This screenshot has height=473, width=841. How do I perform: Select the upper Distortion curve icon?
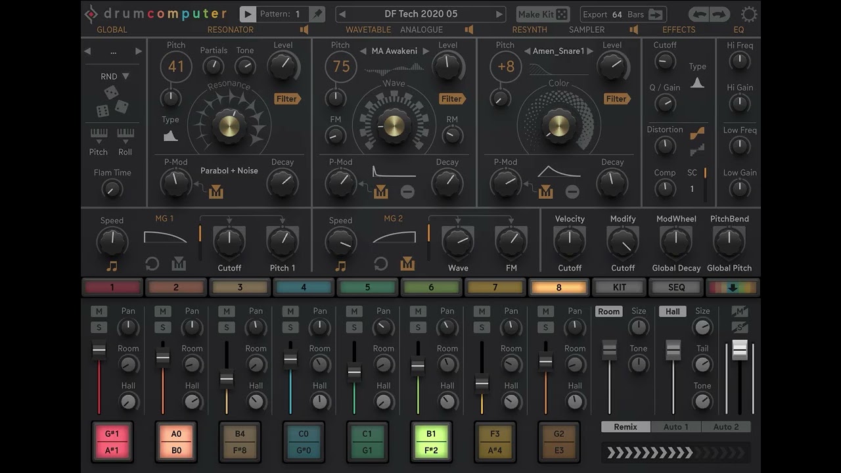697,133
